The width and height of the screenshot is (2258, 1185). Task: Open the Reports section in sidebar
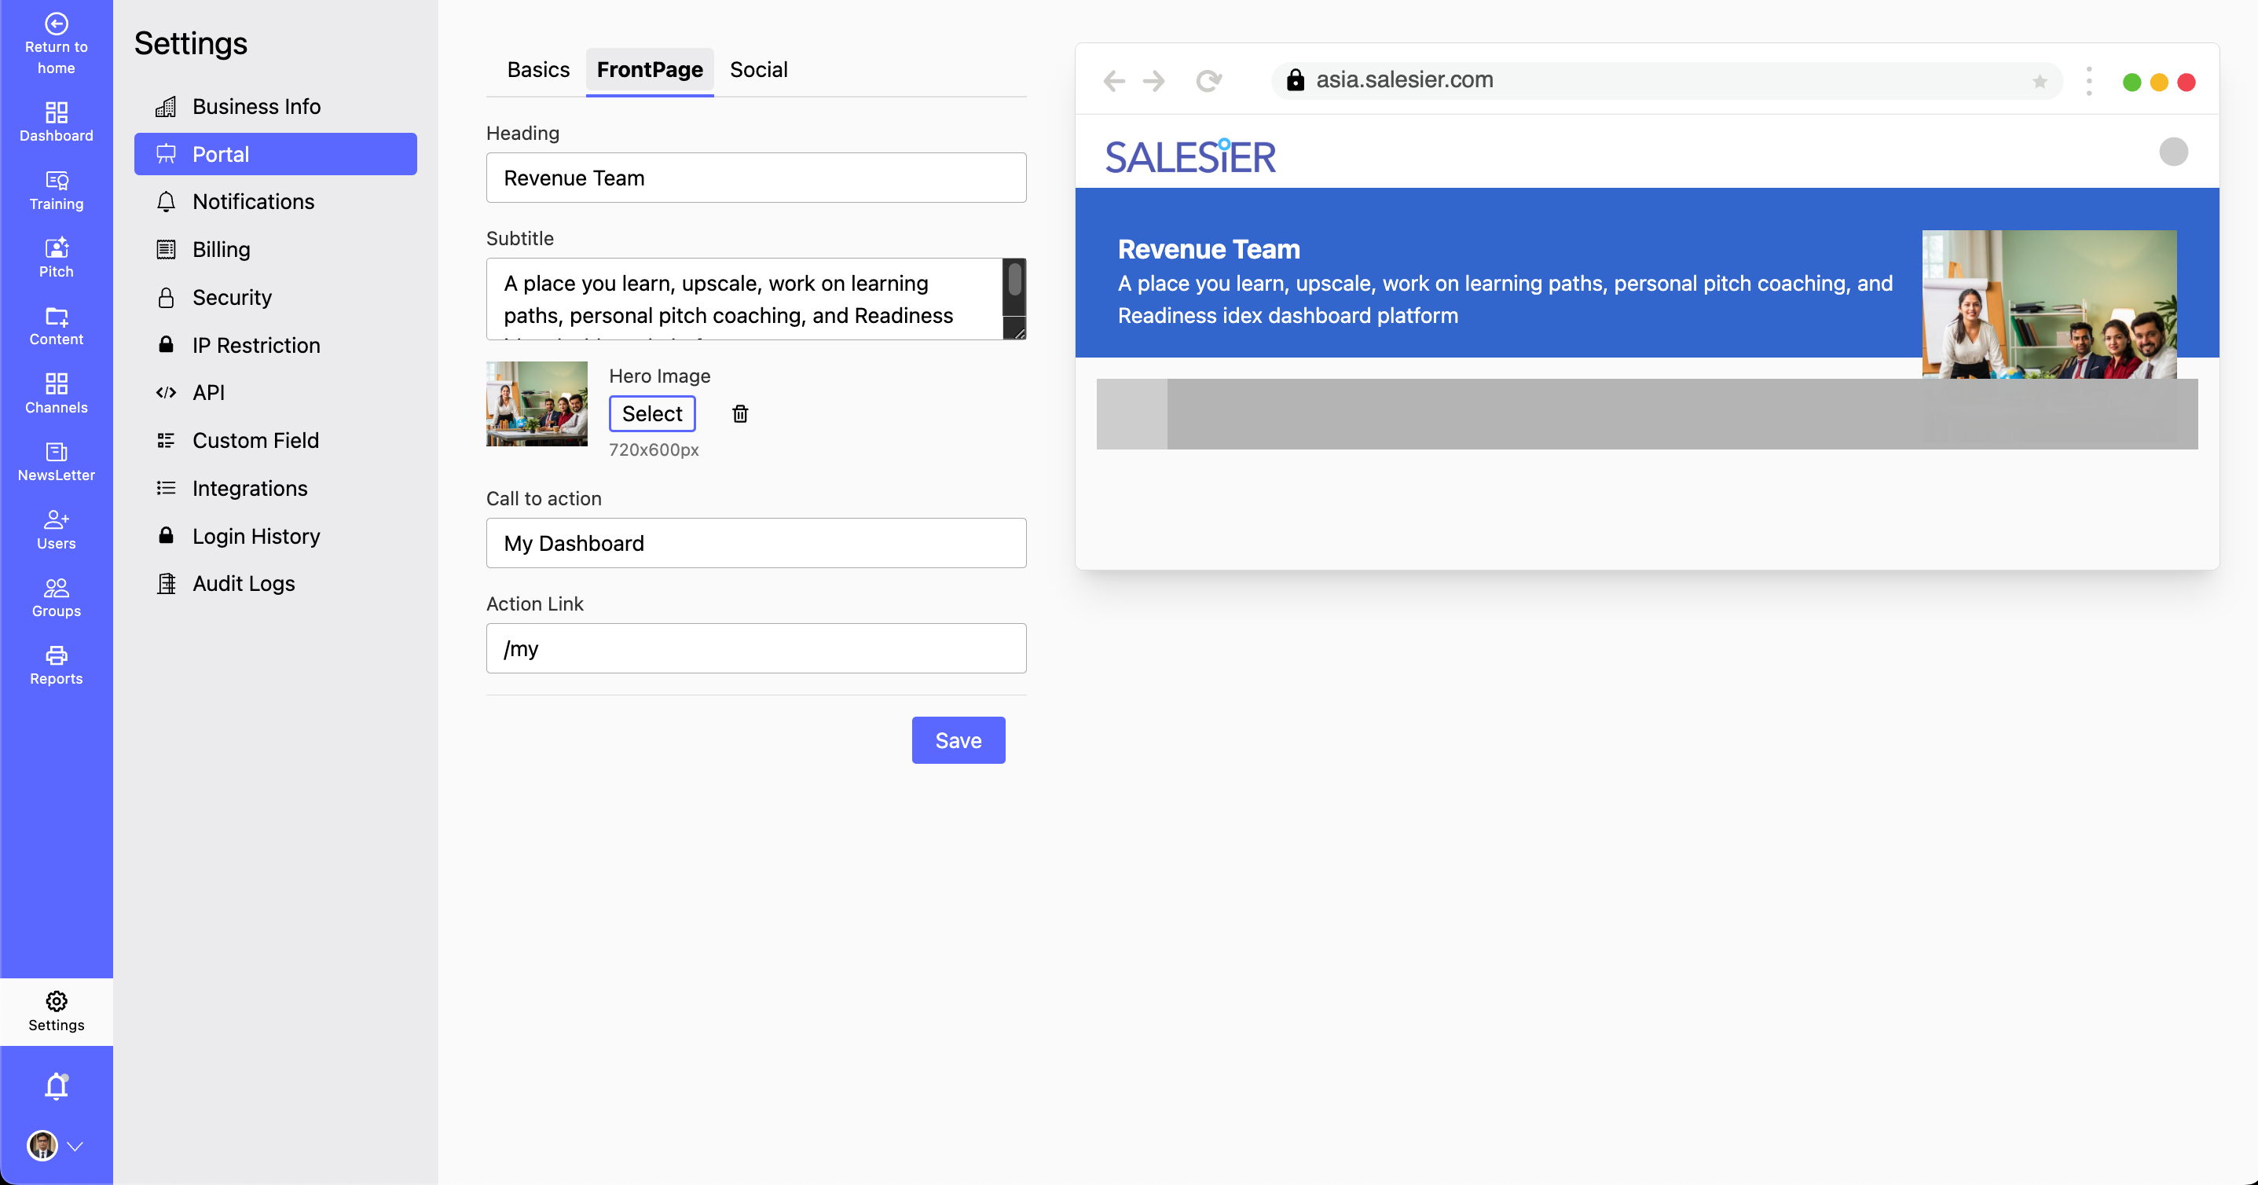[55, 664]
